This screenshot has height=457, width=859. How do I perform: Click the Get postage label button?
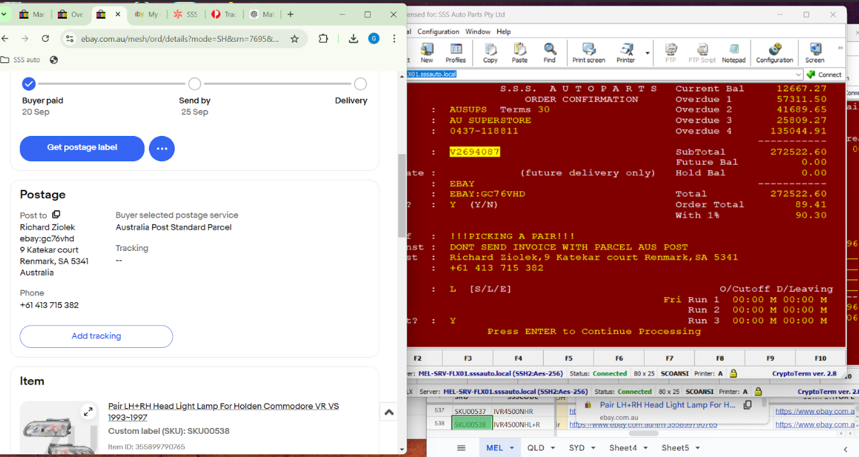[x=82, y=148]
